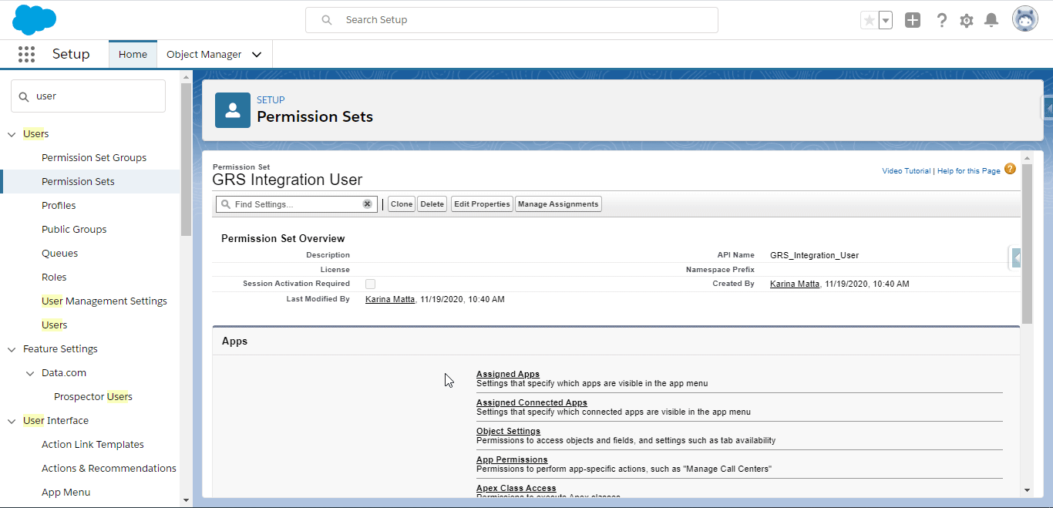This screenshot has height=508, width=1053.
Task: Open Queues in the sidebar
Action: click(59, 254)
